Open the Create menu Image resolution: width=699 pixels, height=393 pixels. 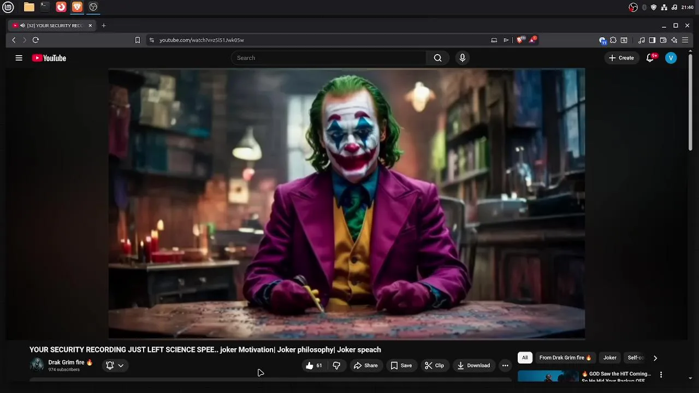pyautogui.click(x=621, y=58)
